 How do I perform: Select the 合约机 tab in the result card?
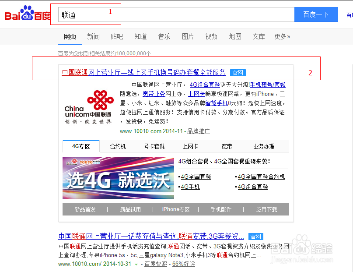click(x=117, y=146)
